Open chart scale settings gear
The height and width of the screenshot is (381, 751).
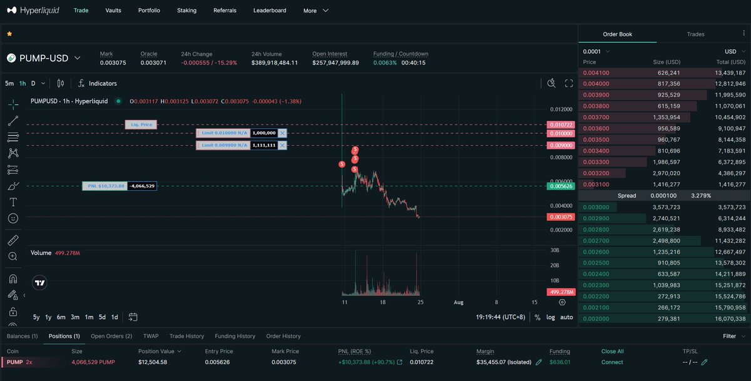(562, 302)
